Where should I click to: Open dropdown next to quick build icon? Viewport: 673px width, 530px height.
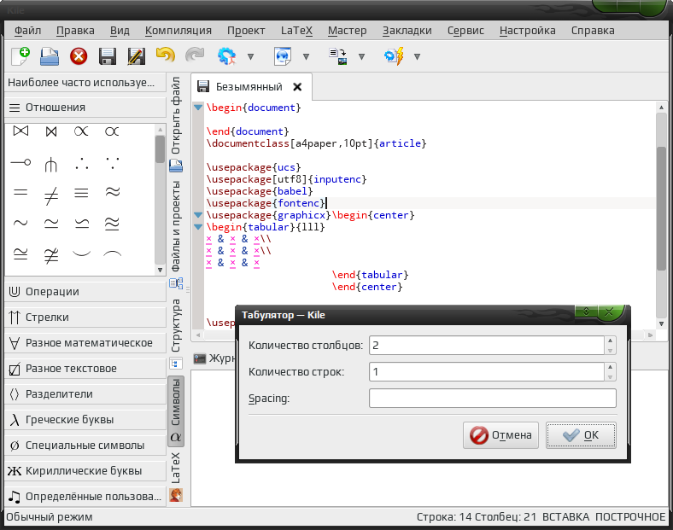pos(250,56)
